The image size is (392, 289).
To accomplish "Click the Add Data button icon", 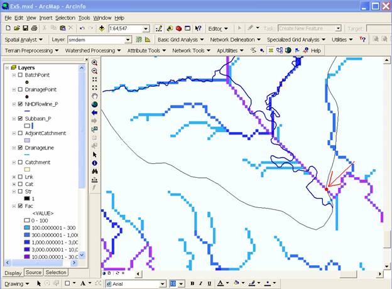I will 101,28.
